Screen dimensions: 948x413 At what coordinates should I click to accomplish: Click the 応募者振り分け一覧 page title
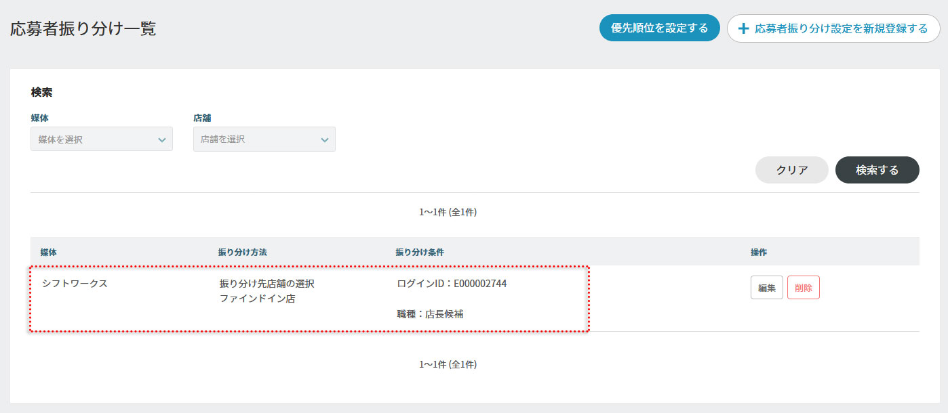[x=83, y=28]
